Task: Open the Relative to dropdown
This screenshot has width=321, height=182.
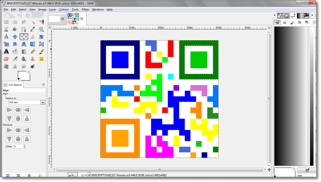Action: tap(26, 102)
